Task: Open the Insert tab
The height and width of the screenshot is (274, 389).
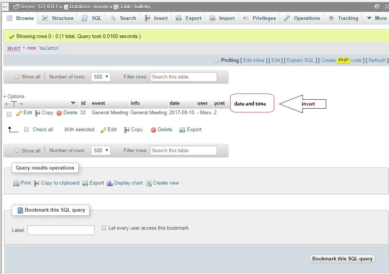Action: (x=156, y=18)
